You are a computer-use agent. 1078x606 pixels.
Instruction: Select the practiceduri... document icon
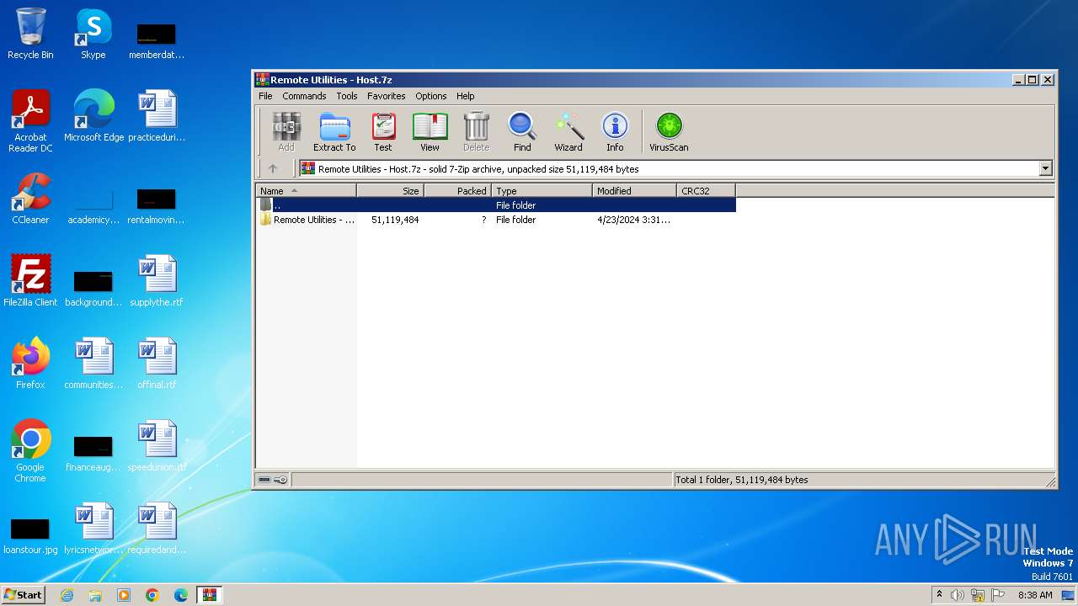point(157,116)
